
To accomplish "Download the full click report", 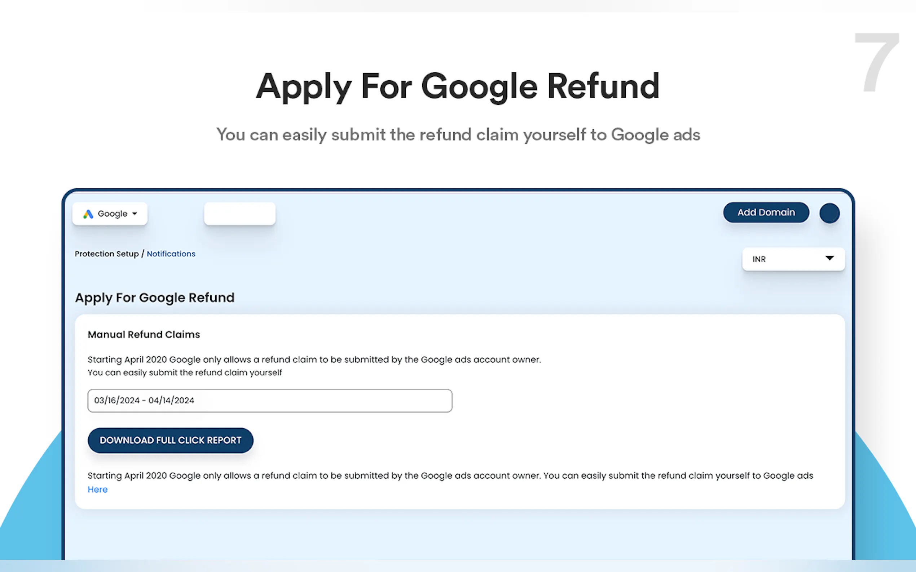I will [171, 441].
